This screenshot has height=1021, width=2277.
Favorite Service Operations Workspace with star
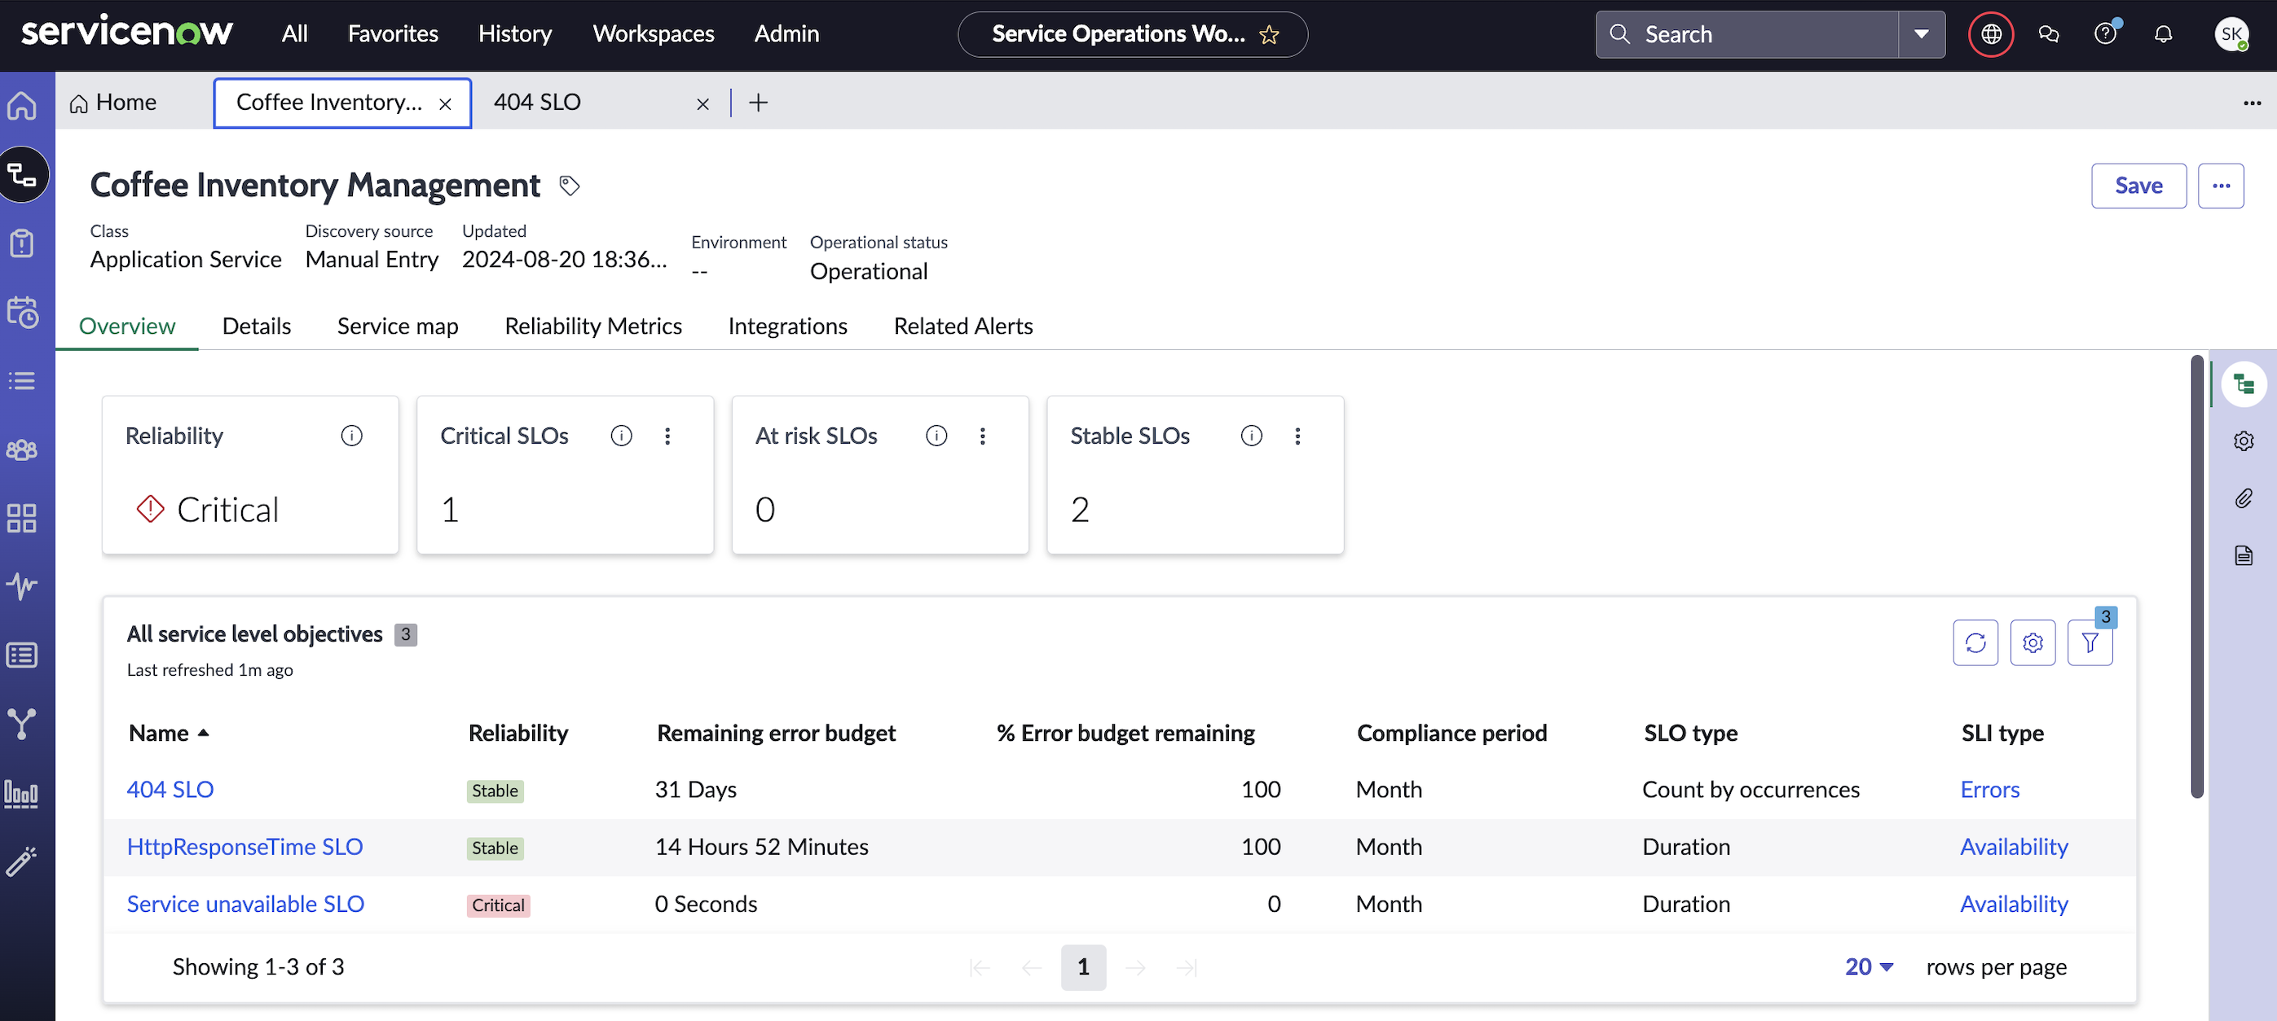click(1270, 35)
